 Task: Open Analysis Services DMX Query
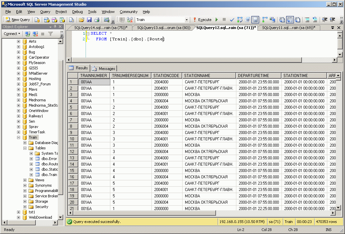[x=54, y=20]
